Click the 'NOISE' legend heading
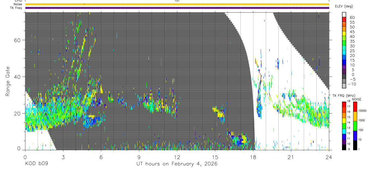Viewport: 370px width, 170px height. (356, 99)
